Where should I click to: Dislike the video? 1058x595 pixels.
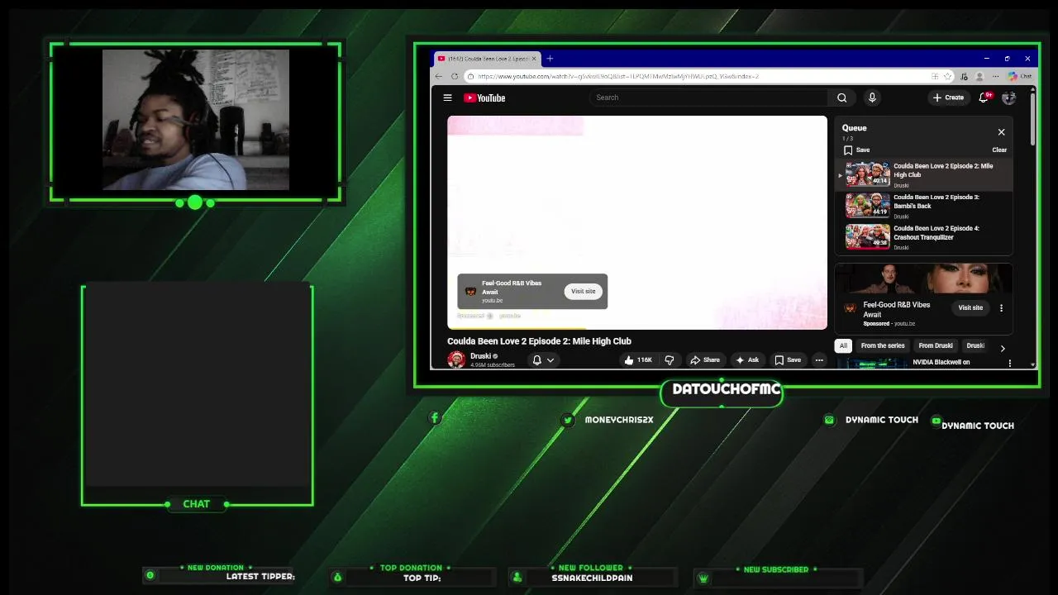[670, 360]
